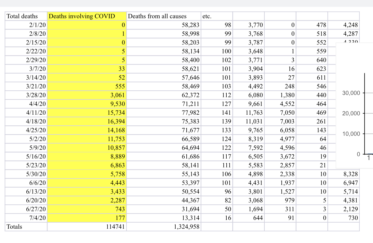373x243 pixels.
Task: Select the date cell 6/13/20
Action: (x=26, y=191)
